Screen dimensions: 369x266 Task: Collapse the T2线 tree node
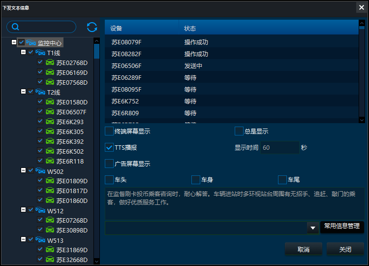[24, 92]
